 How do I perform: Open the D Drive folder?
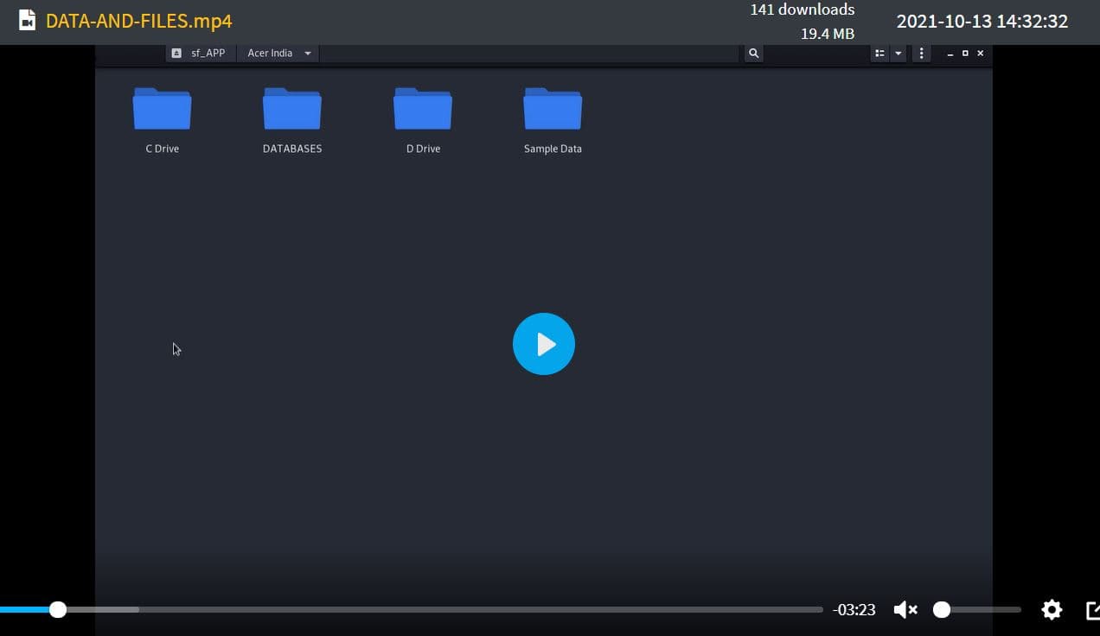point(423,120)
